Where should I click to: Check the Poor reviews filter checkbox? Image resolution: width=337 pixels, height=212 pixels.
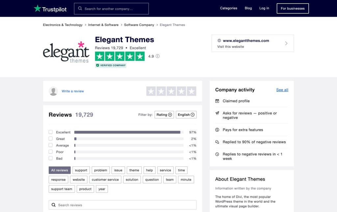[x=50, y=152]
